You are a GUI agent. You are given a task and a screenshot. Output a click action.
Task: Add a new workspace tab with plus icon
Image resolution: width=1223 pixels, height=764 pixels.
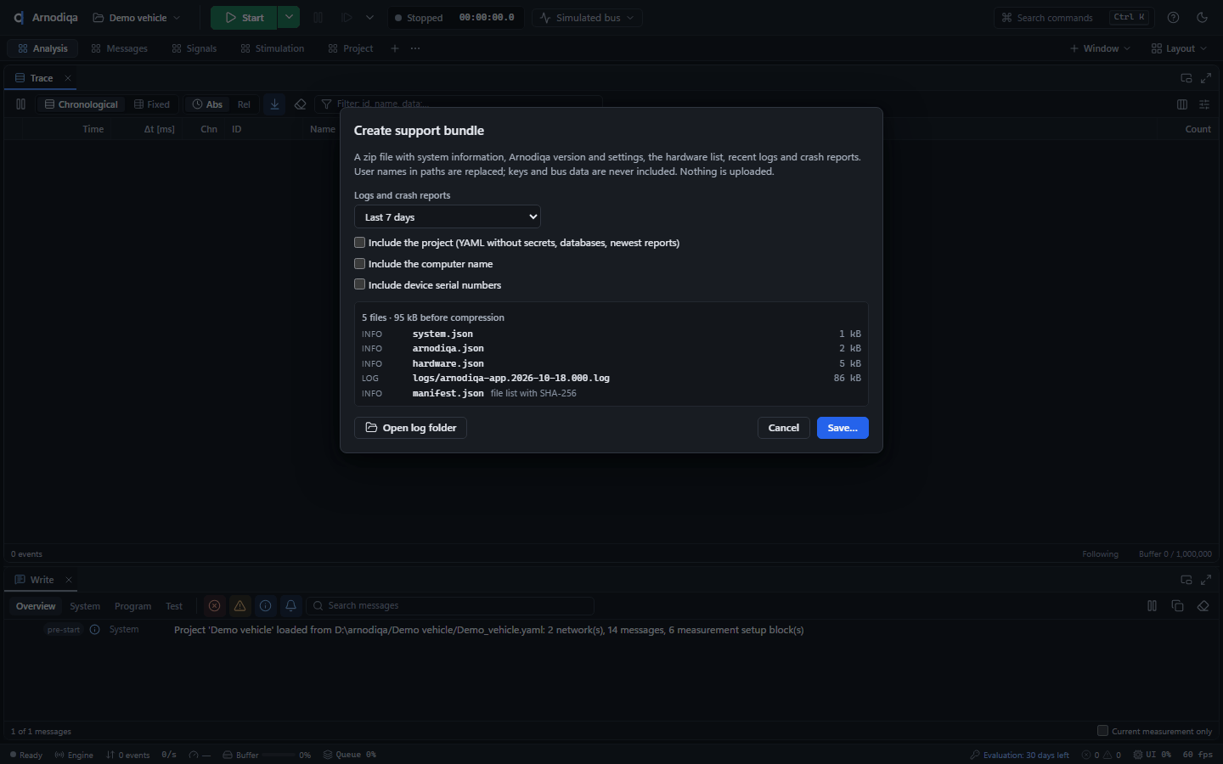pyautogui.click(x=394, y=48)
